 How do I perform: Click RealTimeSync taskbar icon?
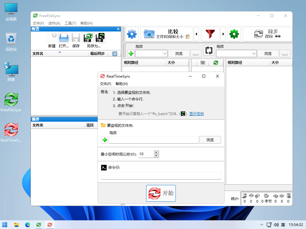coord(50,225)
